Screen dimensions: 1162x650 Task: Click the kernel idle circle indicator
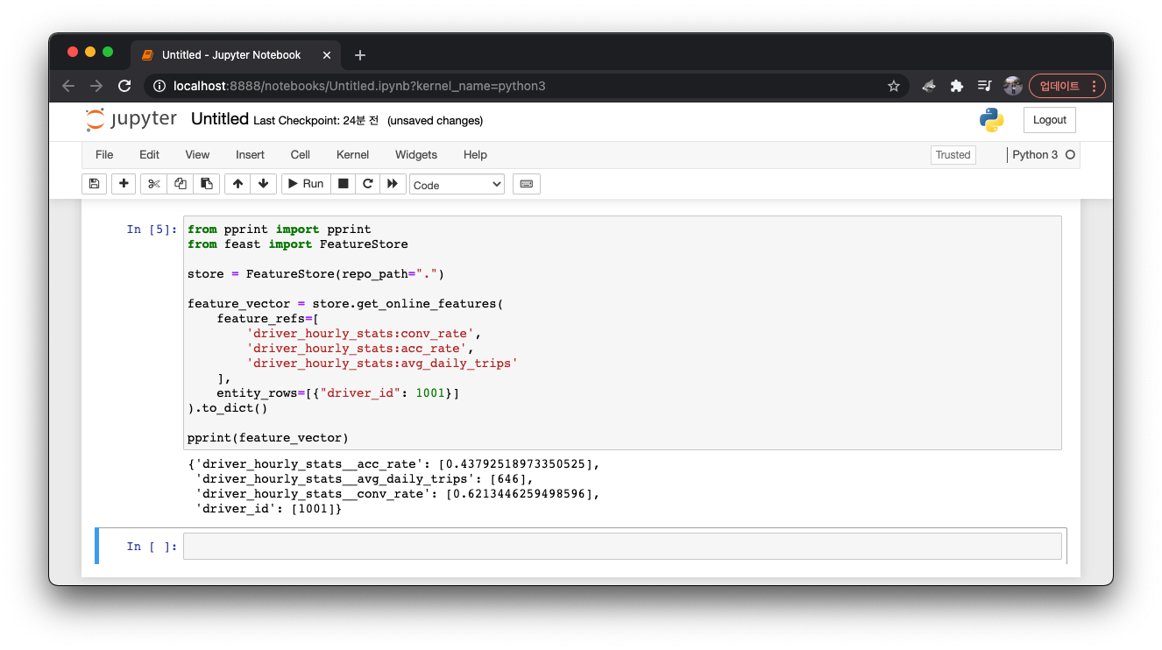tap(1070, 155)
